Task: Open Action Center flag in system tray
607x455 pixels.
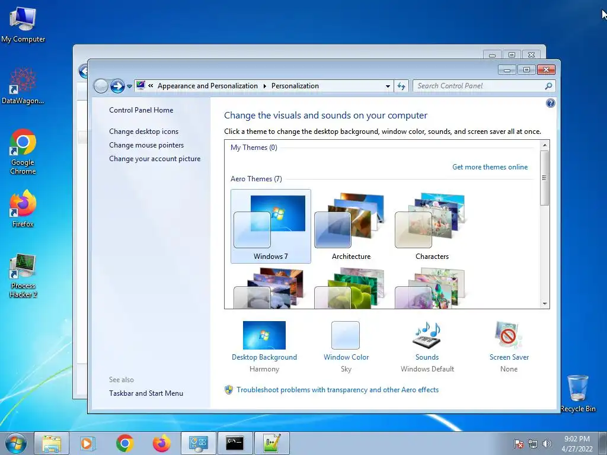Action: tap(518, 444)
